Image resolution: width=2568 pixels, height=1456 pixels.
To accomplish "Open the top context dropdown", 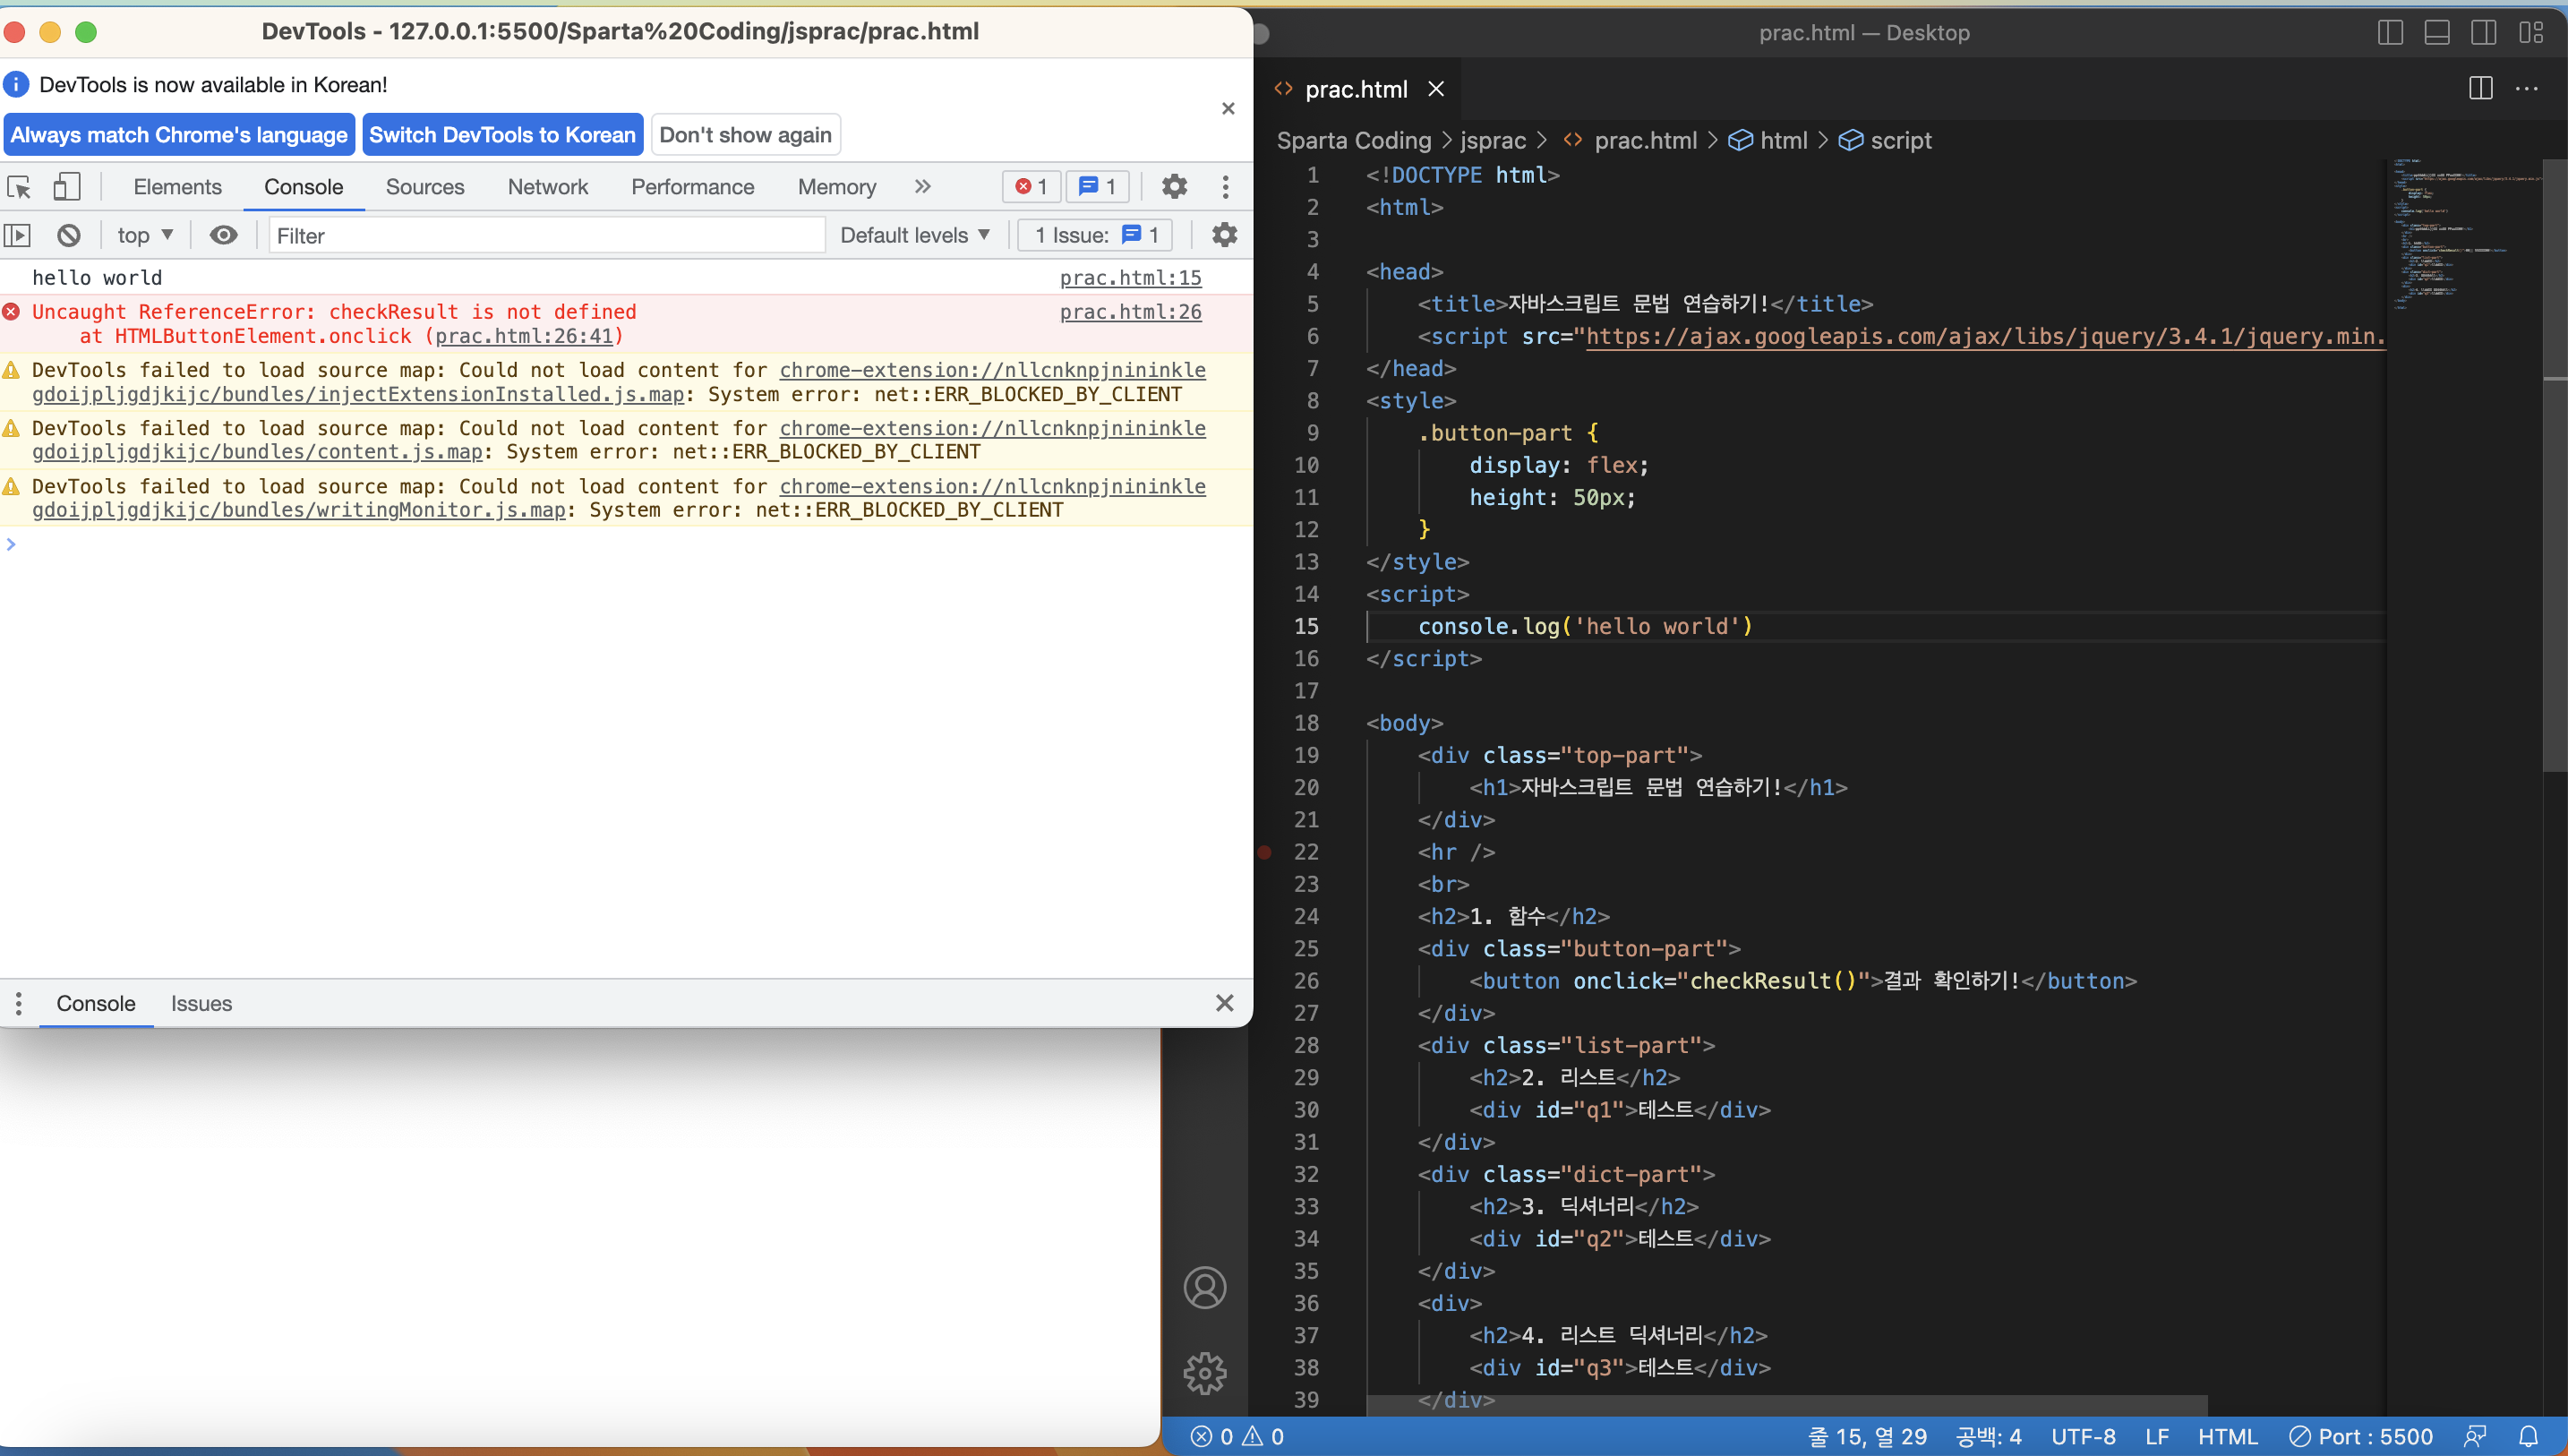I will [x=145, y=235].
